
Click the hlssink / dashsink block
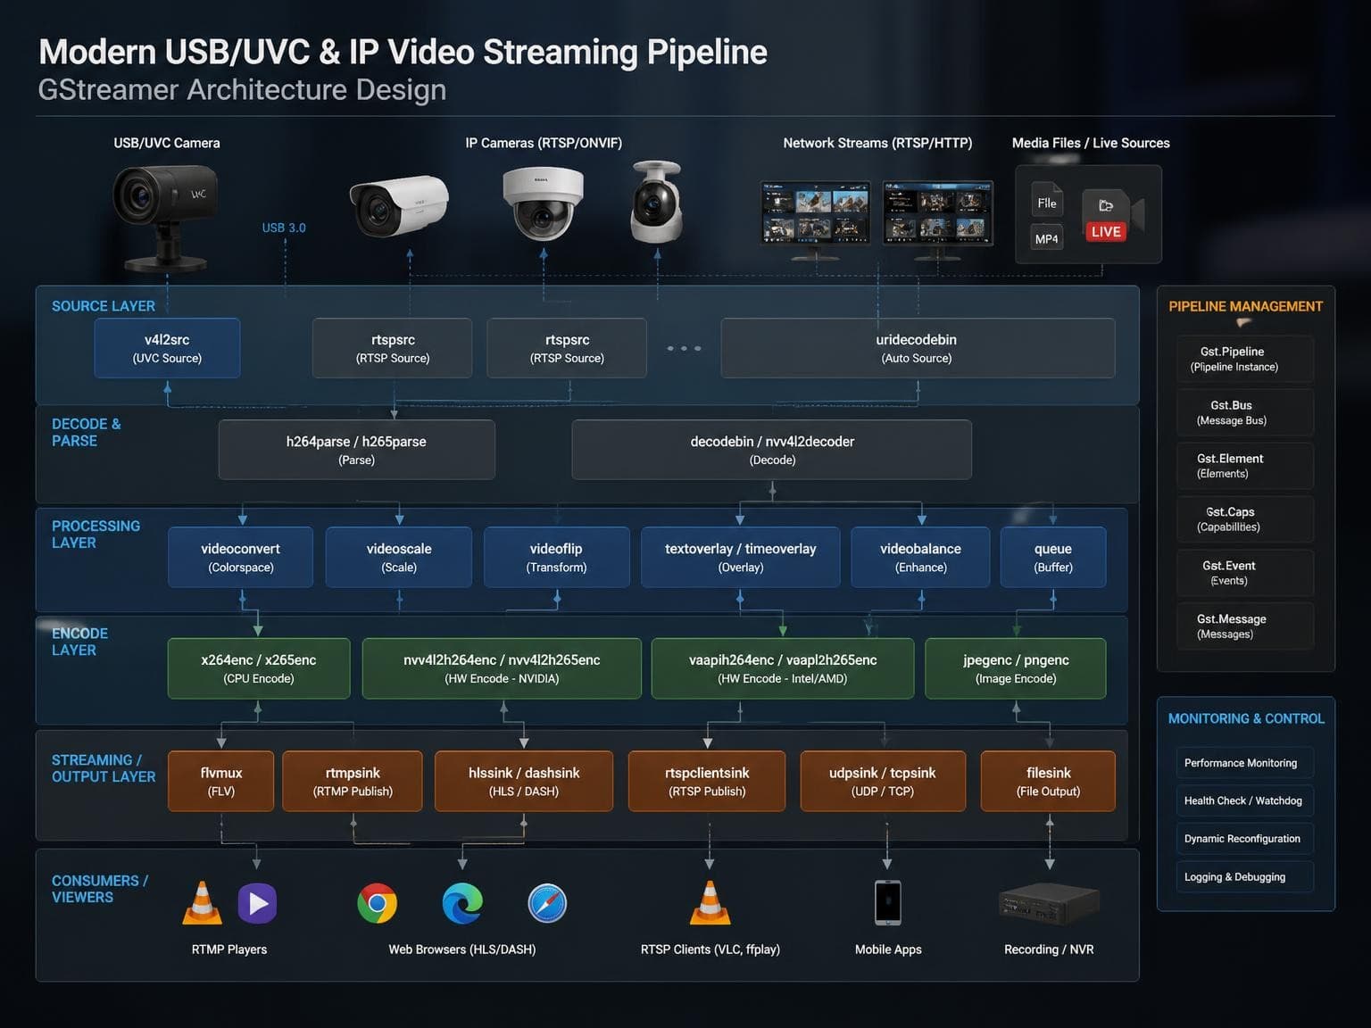point(524,781)
